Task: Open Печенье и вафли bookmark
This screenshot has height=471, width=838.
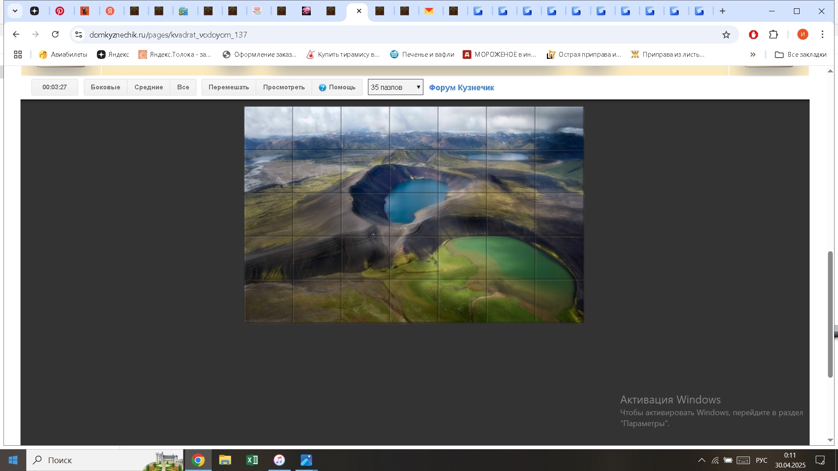Action: (422, 55)
